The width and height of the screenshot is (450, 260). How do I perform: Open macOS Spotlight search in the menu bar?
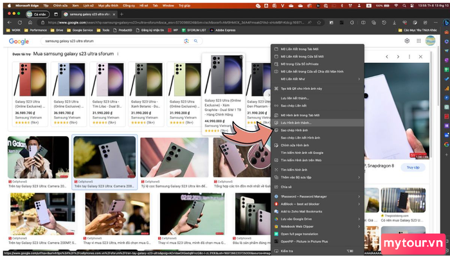404,5
